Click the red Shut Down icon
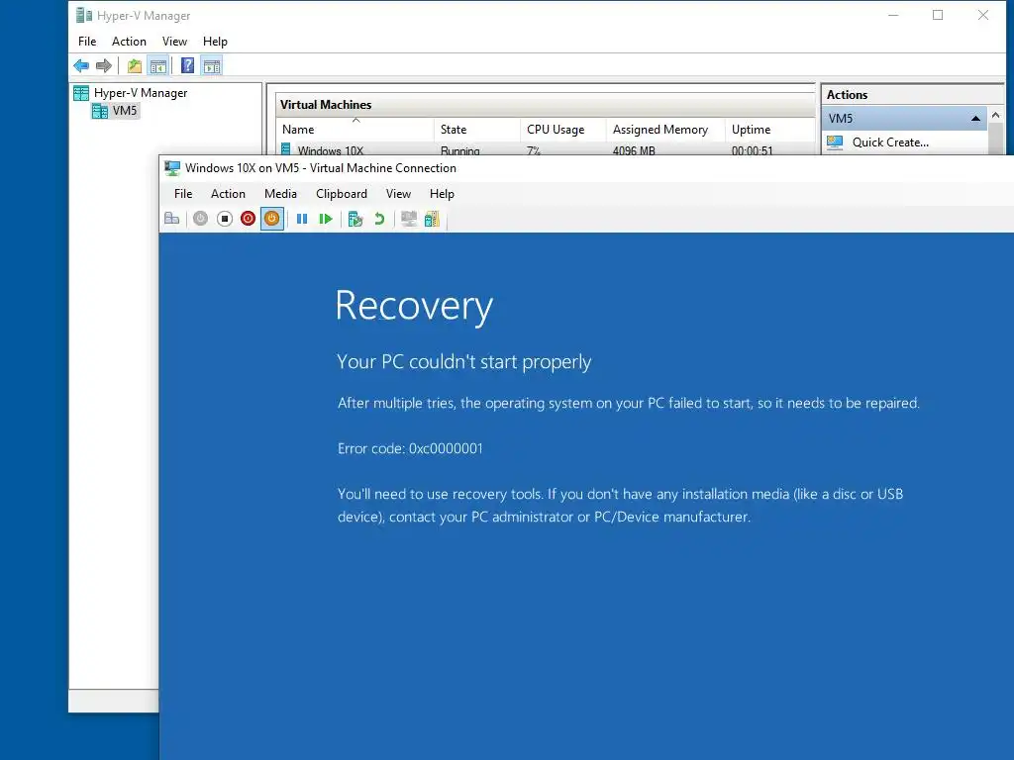 click(x=248, y=219)
